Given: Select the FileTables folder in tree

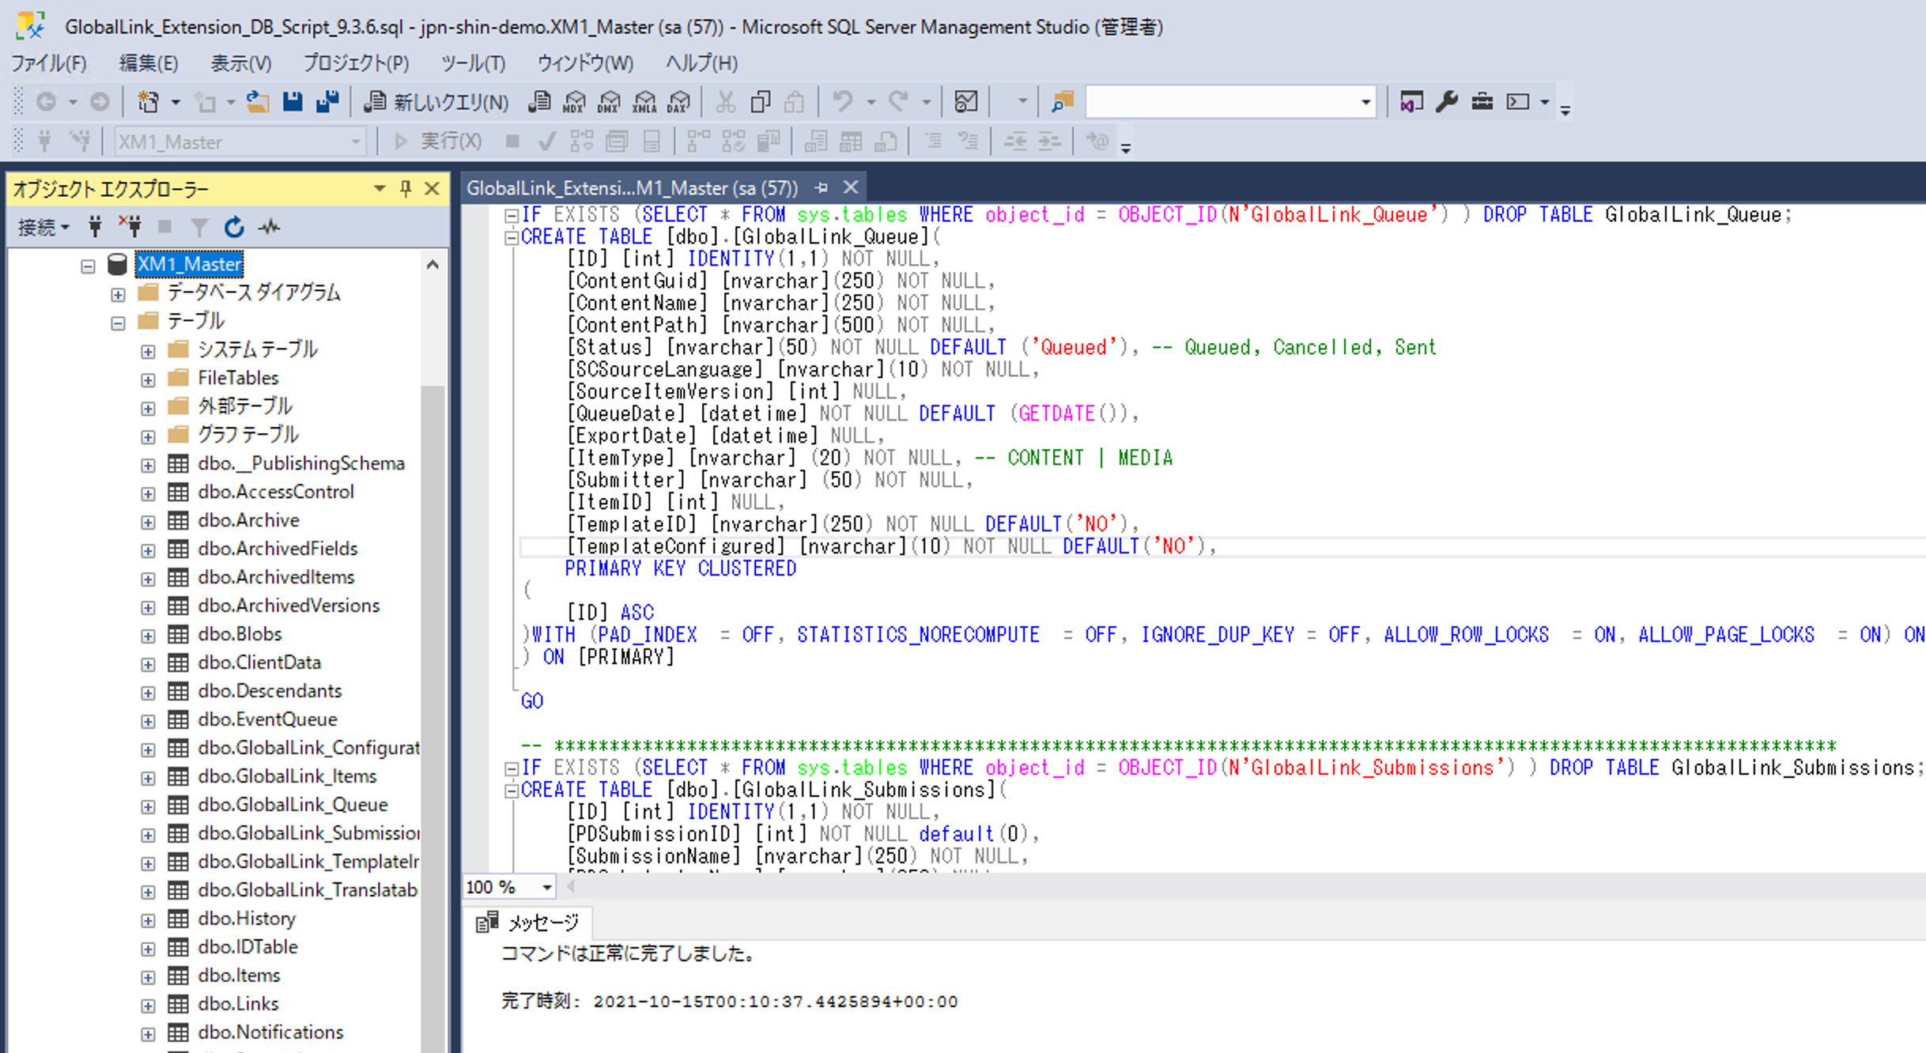Looking at the screenshot, I should click(238, 378).
